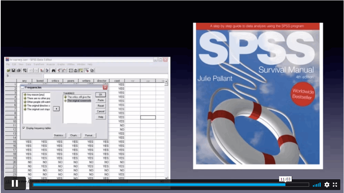Click the Weight Cases scale icon
The image size is (344, 193).
[x=76, y=71]
